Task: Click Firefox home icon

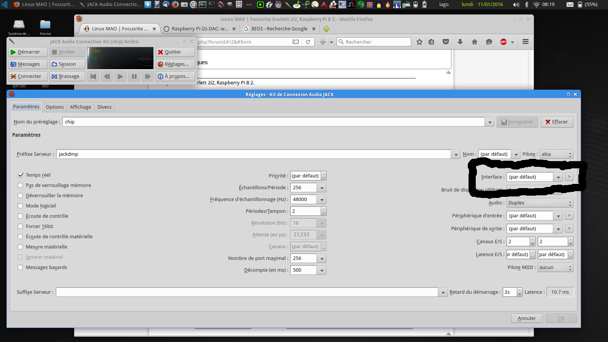Action: pyautogui.click(x=475, y=42)
